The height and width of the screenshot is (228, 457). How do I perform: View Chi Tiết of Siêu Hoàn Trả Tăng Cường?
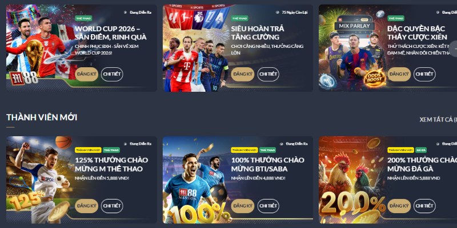(268, 74)
